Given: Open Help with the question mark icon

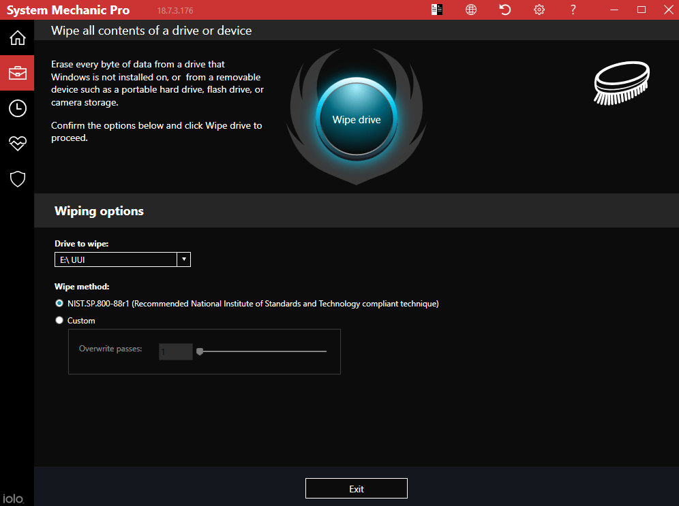Looking at the screenshot, I should 573,10.
